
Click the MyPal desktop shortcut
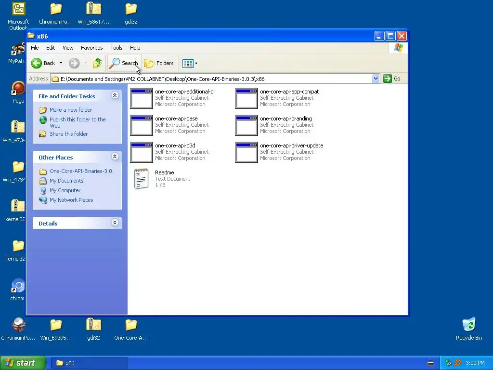(x=18, y=50)
